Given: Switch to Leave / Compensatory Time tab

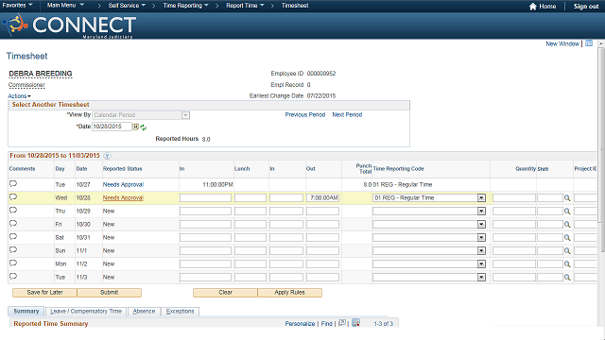Looking at the screenshot, I should point(86,311).
